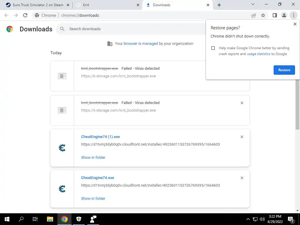Open Windows Security shield on taskbar
Screen dimensions: 300x225
[x=79, y=219]
